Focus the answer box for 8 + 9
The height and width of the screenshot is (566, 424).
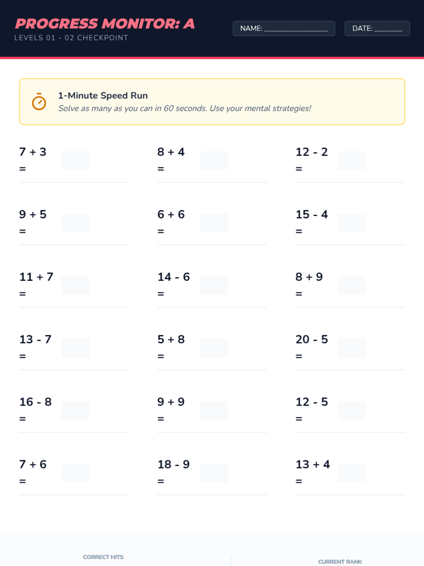click(352, 285)
